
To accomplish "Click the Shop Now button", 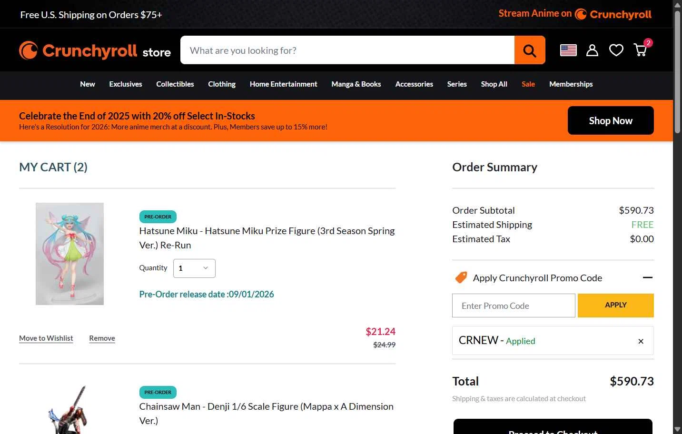I will (x=611, y=120).
